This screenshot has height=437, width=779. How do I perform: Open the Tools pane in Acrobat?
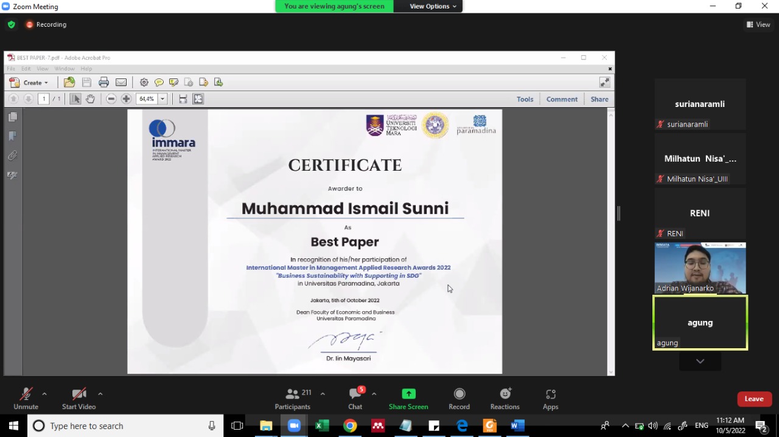pyautogui.click(x=525, y=98)
